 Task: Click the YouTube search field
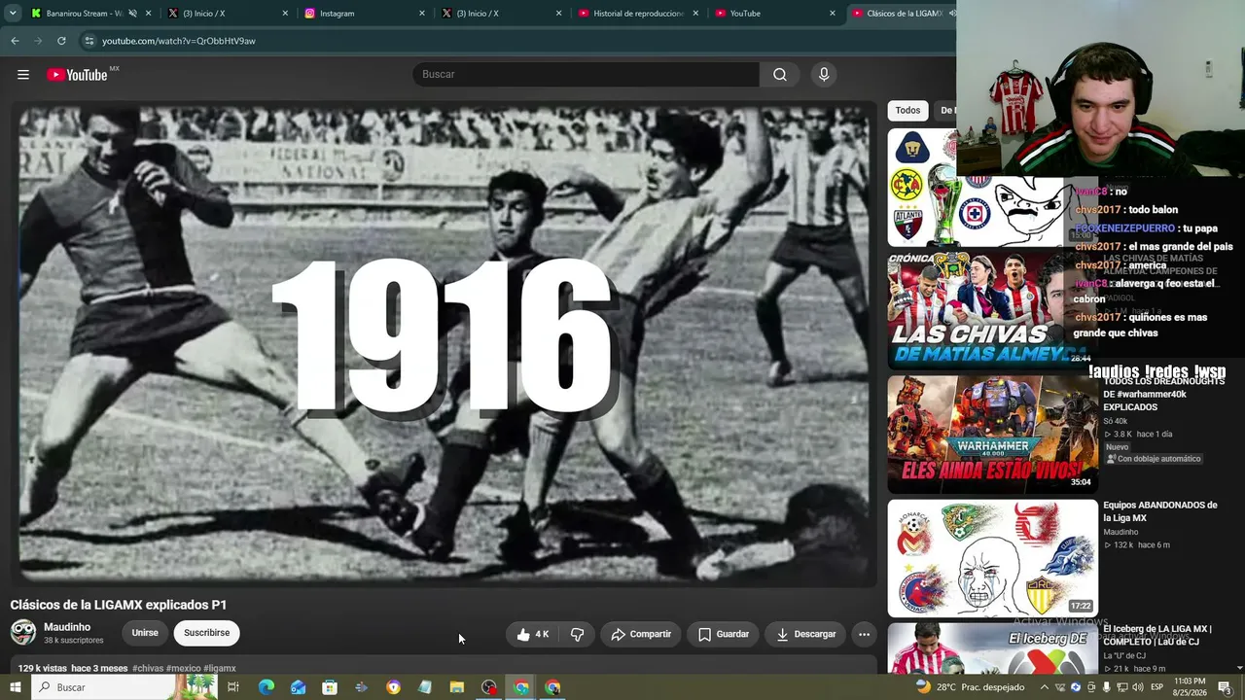pos(587,75)
